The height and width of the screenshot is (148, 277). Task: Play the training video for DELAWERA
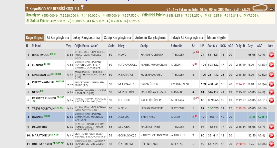pos(271,127)
